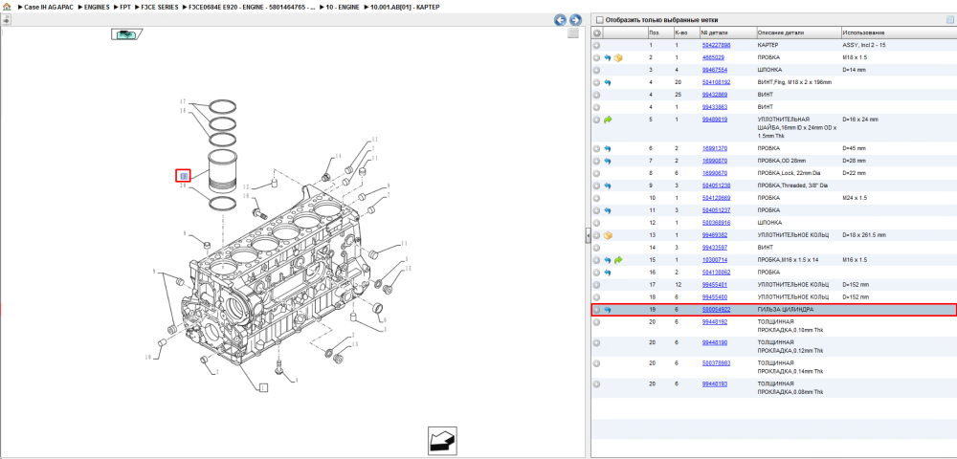Open part number 500054922 in highlighted row
This screenshot has height=459, width=957.
pyautogui.click(x=716, y=310)
